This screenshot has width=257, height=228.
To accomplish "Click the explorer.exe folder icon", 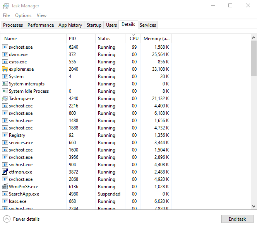I will (5, 69).
